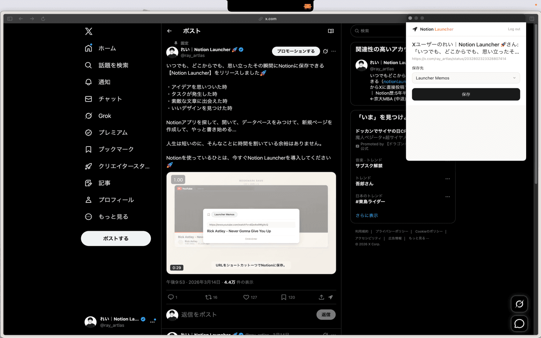The width and height of the screenshot is (541, 338).
Task: Open the post's three-dot more menu
Action: tap(333, 51)
